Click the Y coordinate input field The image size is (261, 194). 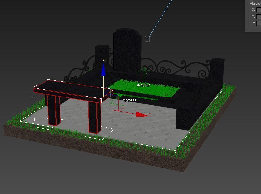click(259, 17)
